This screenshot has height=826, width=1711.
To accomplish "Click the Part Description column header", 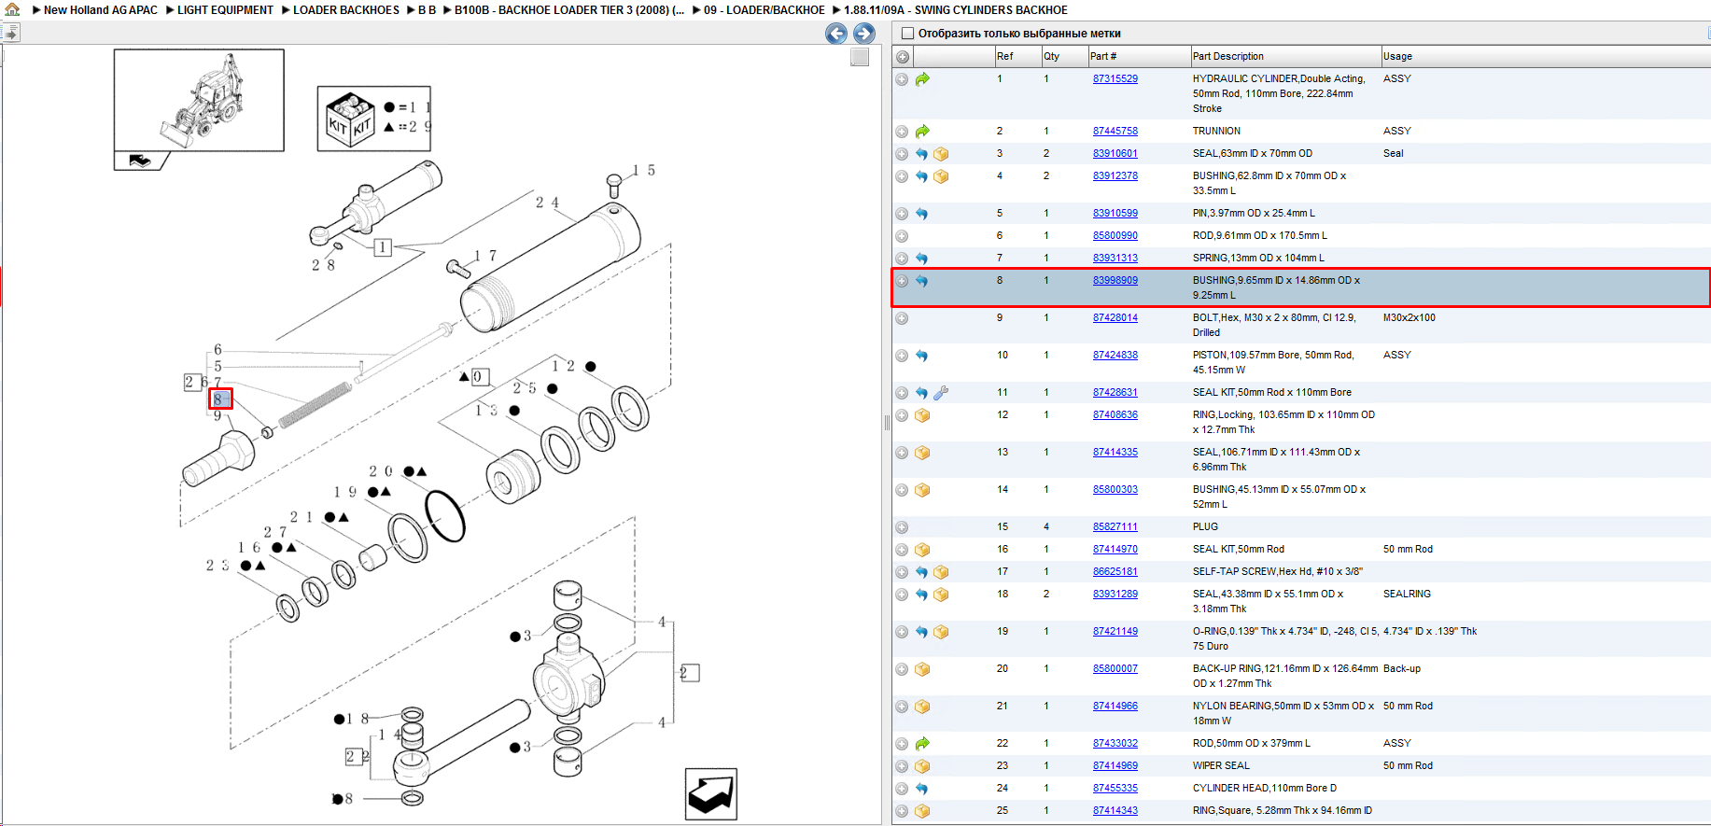I will (1285, 57).
